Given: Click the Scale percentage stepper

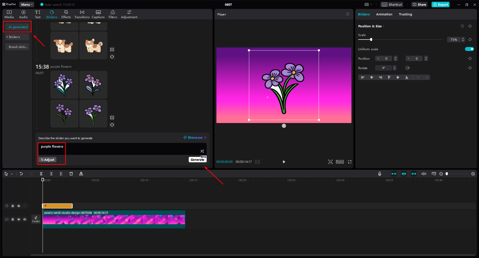Looking at the screenshot, I should (x=463, y=40).
